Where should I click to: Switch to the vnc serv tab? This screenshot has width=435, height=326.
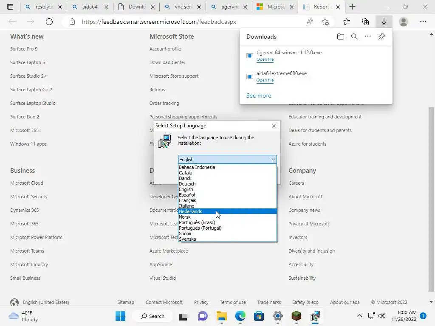[182, 7]
